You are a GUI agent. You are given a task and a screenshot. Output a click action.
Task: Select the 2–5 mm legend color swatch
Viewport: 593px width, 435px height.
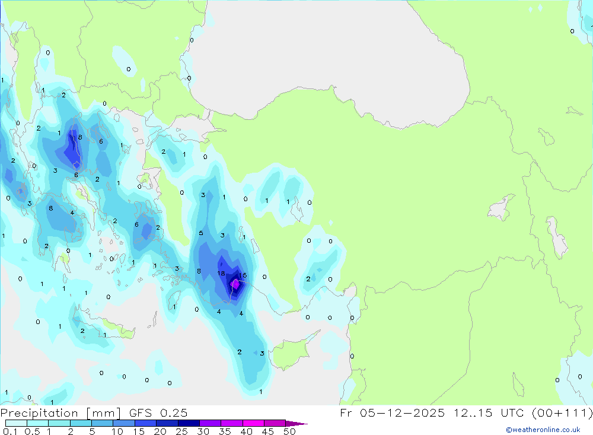81,423
